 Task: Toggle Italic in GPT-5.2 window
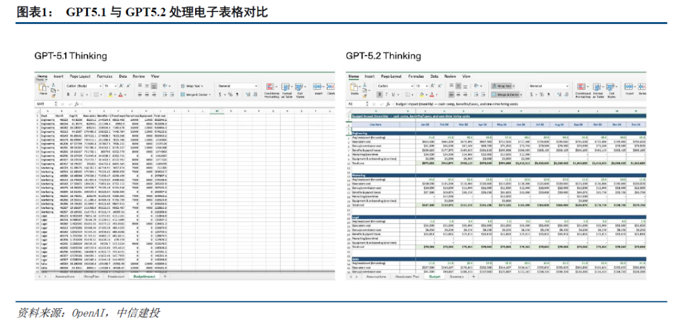click(x=386, y=95)
